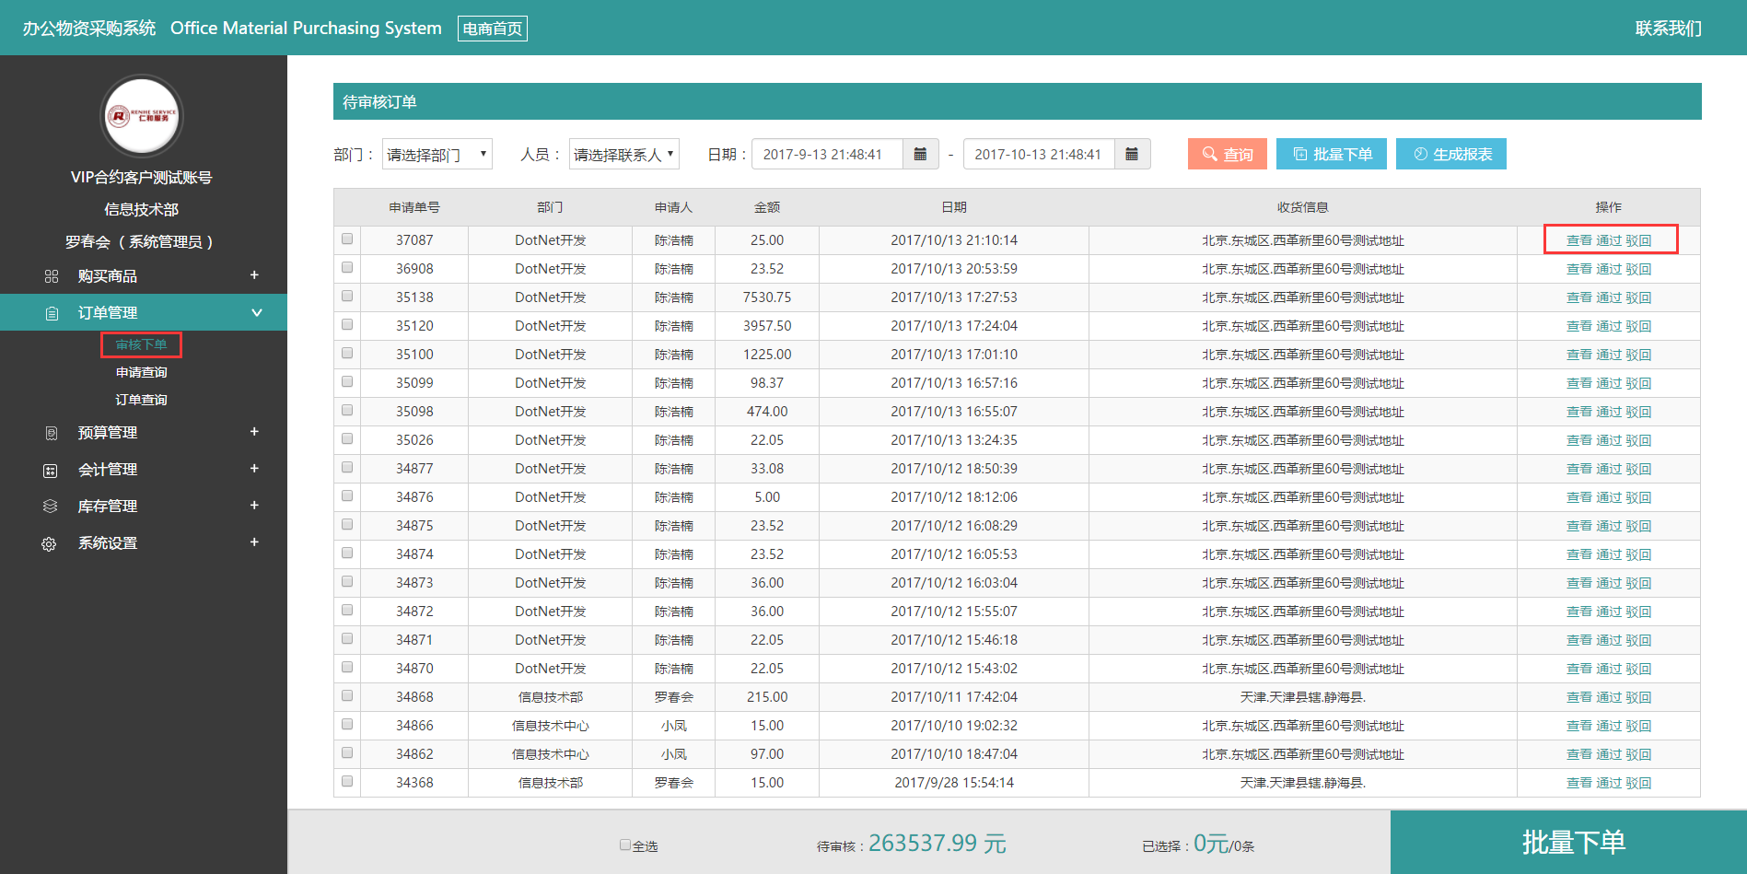Open the 请选择部门 department dropdown

point(437,155)
